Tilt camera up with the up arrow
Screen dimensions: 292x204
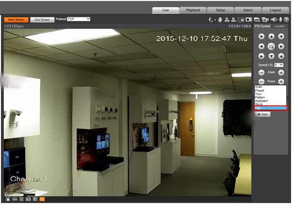coord(271,36)
